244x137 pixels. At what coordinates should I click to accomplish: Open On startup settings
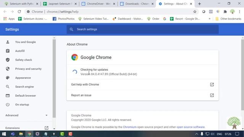tap(22, 105)
